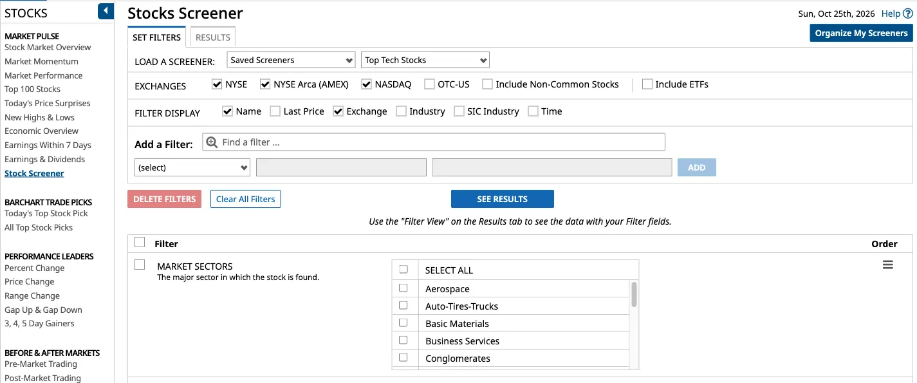Viewport: 917px width, 383px height.
Task: Open Stock Market Overview link
Action: [48, 47]
